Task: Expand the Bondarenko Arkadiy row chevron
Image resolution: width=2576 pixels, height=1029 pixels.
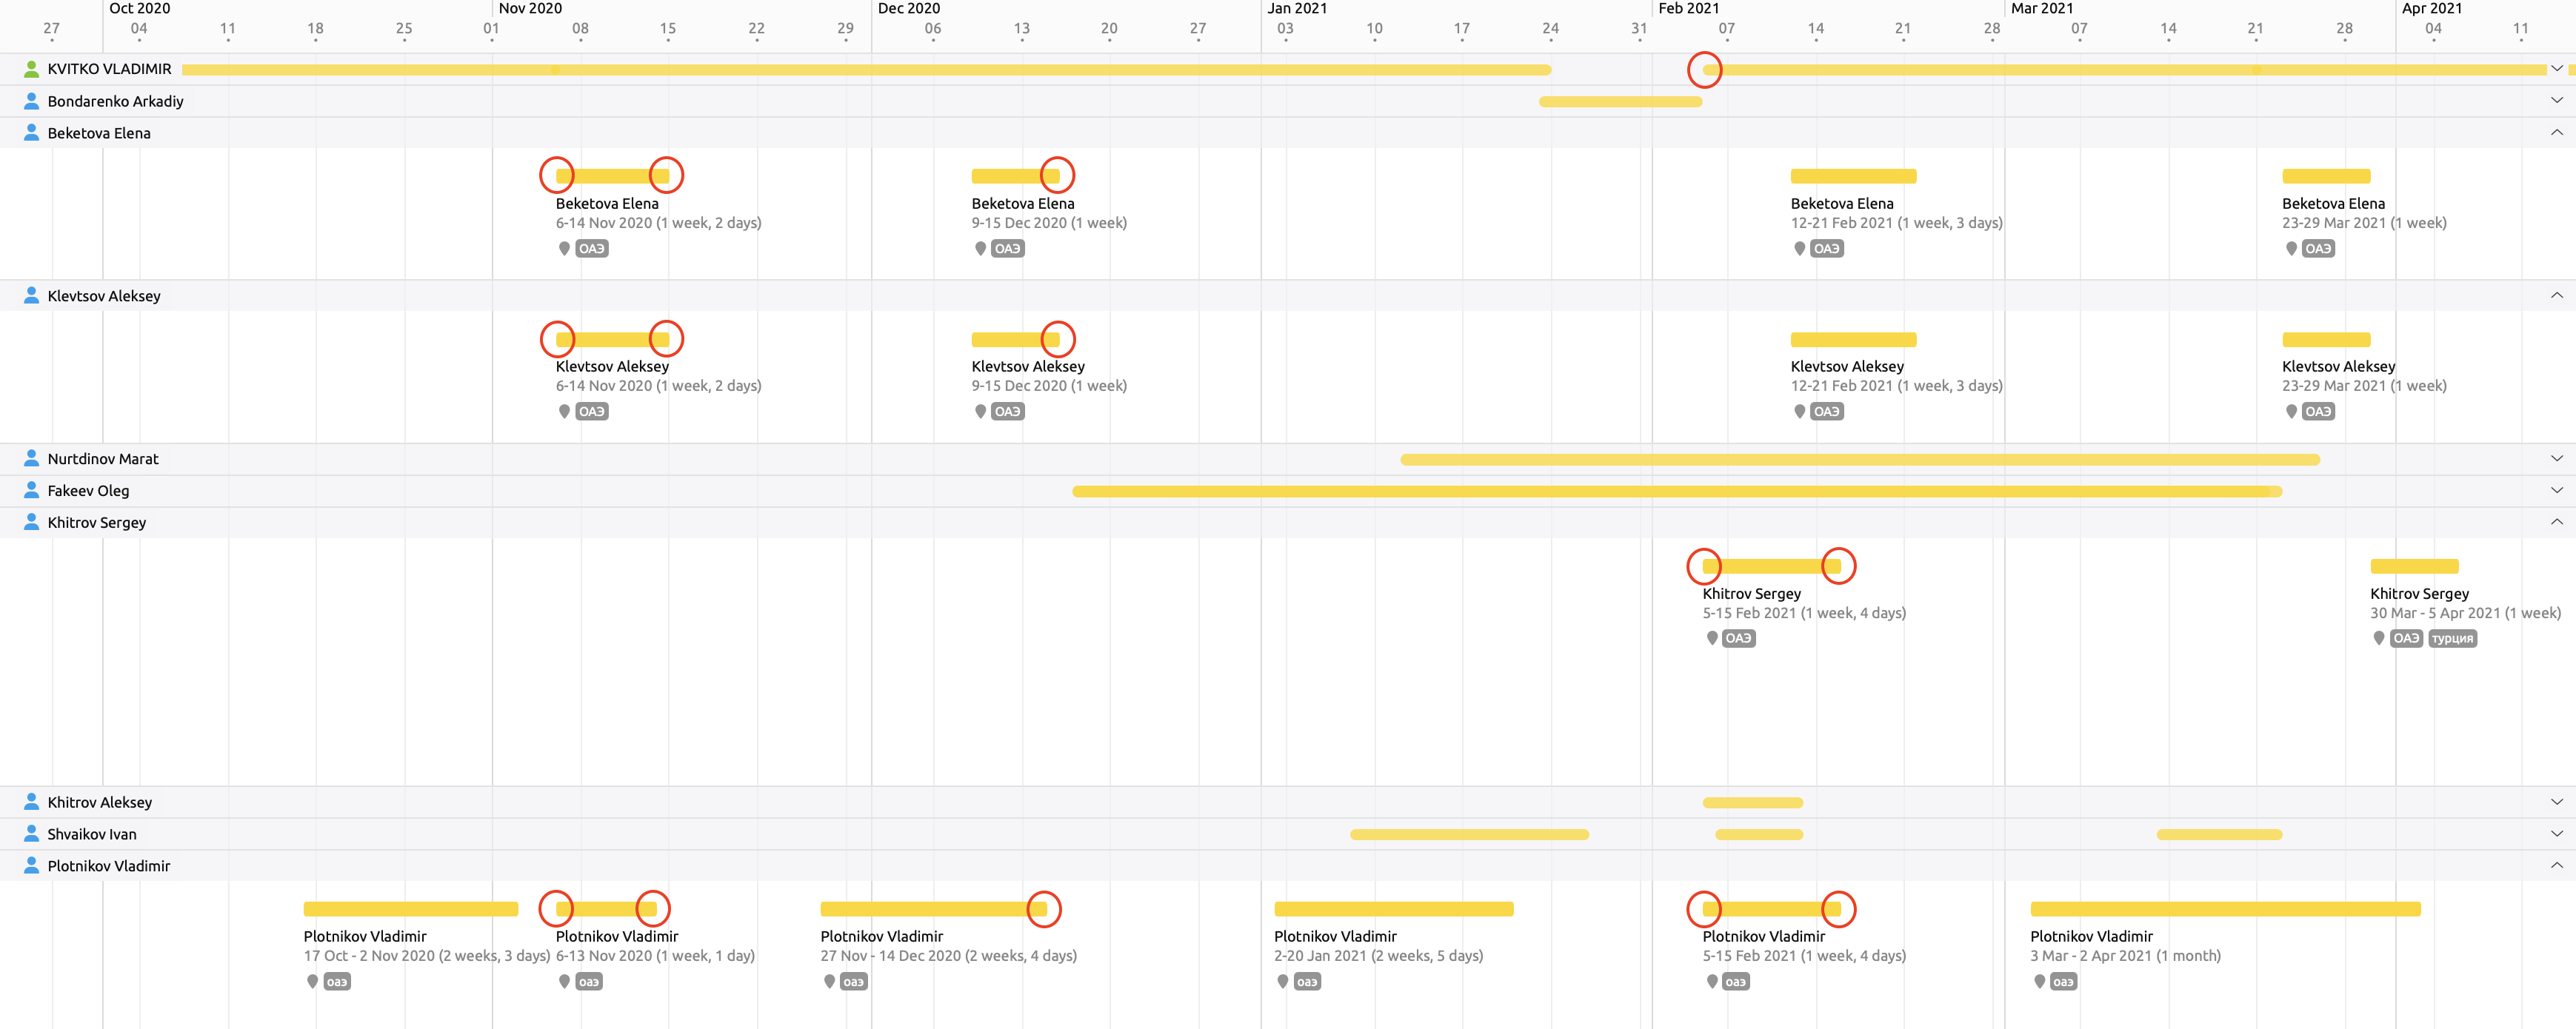Action: point(2556,101)
